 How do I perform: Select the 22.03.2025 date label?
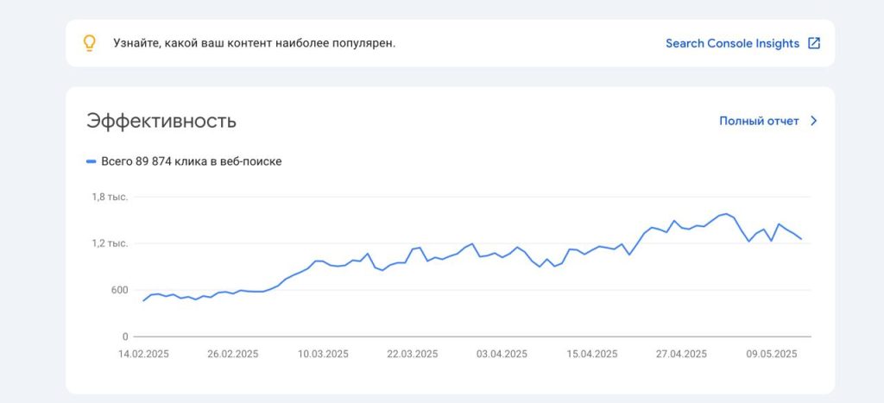tap(412, 354)
